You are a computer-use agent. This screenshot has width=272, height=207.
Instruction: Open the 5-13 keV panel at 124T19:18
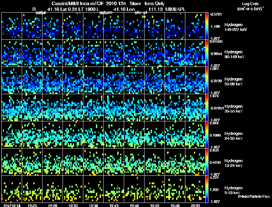coord(12,189)
